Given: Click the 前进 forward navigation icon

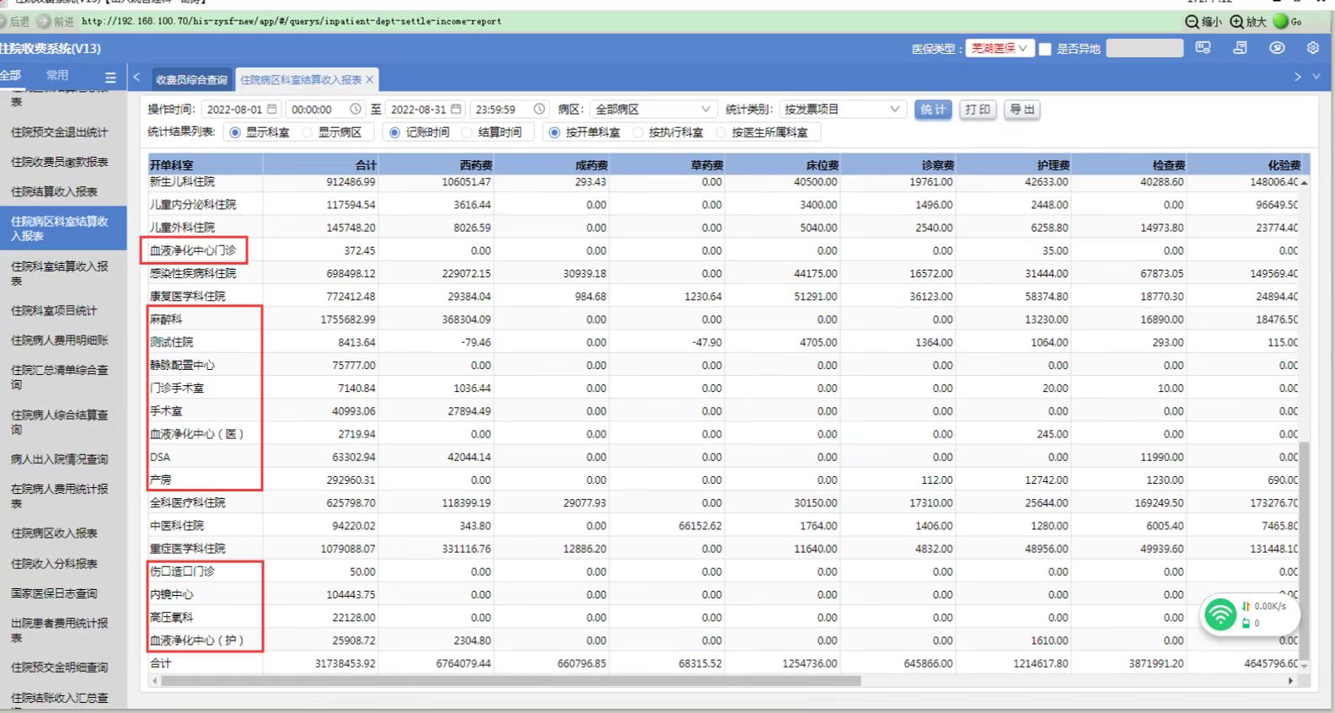Looking at the screenshot, I should tap(44, 21).
